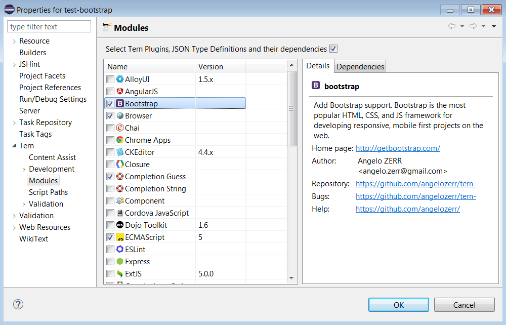This screenshot has height=325, width=506.
Task: Switch to the Dependencies tab
Action: pyautogui.click(x=360, y=66)
